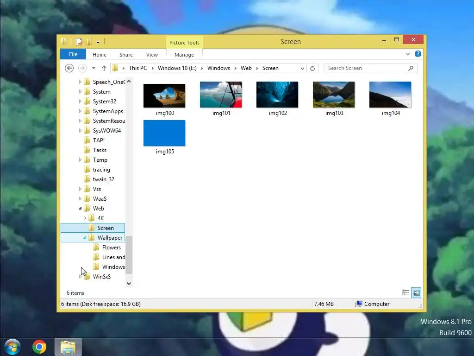Viewport: 474px width, 356px height.
Task: Select the Picture Tools contextual tab
Action: point(184,43)
